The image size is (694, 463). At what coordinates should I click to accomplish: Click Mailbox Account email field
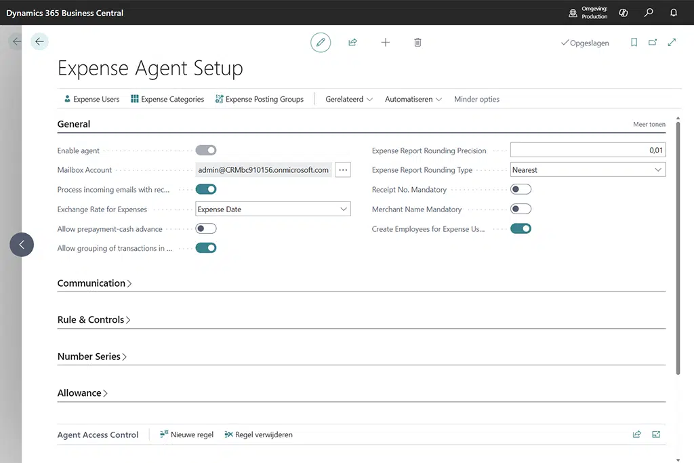tap(264, 170)
